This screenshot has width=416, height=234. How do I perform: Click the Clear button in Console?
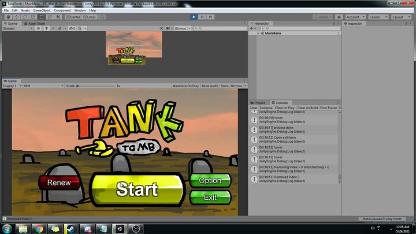pyautogui.click(x=253, y=108)
